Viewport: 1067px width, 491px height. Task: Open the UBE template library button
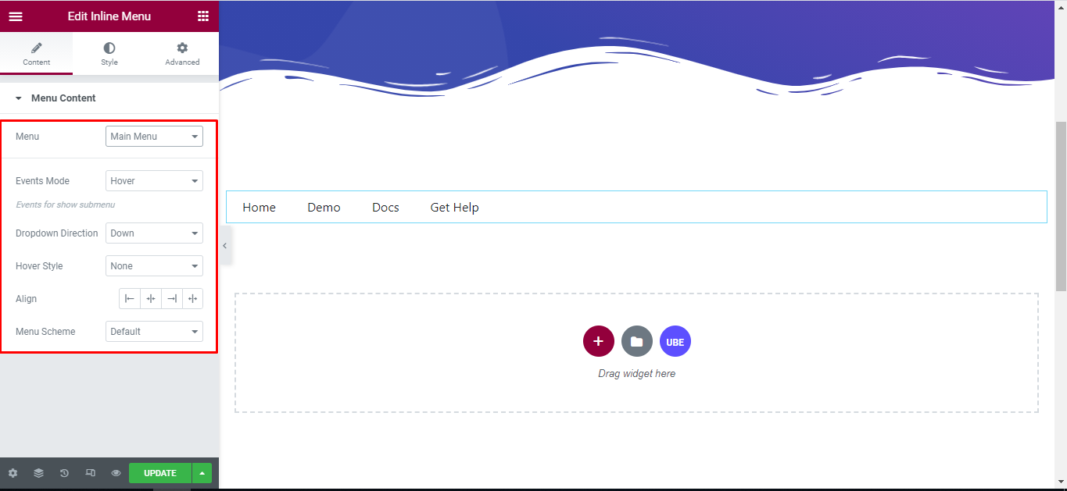click(675, 341)
